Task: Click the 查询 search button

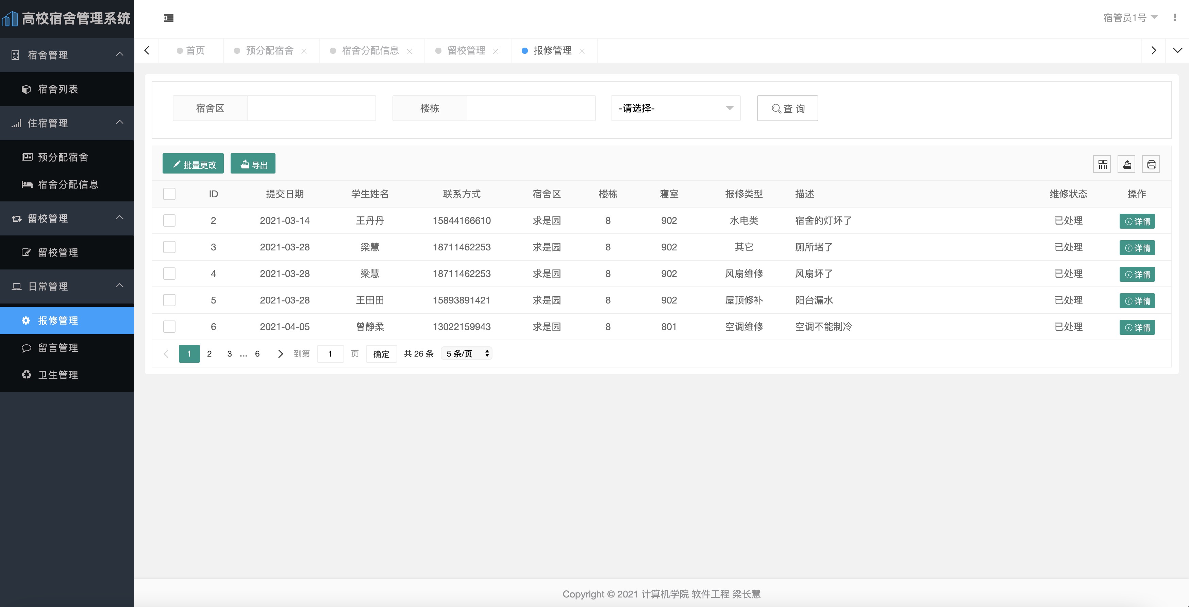Action: tap(787, 109)
